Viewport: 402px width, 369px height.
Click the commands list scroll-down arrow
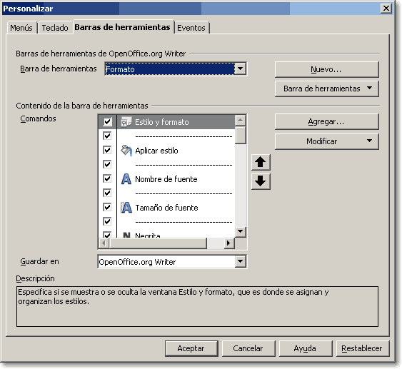click(x=241, y=232)
